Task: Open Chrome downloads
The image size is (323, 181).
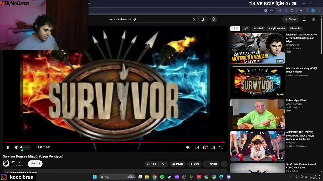Action: tap(301, 11)
